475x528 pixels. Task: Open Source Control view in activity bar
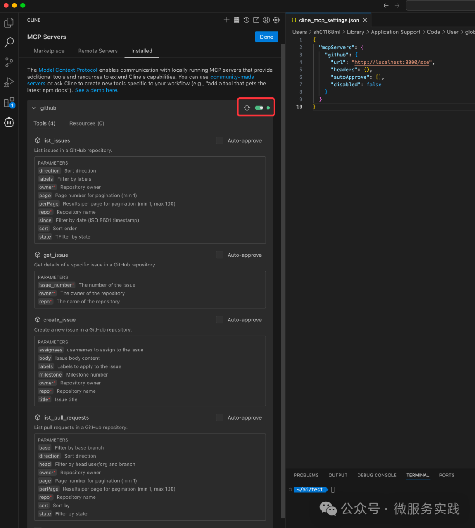click(x=9, y=62)
